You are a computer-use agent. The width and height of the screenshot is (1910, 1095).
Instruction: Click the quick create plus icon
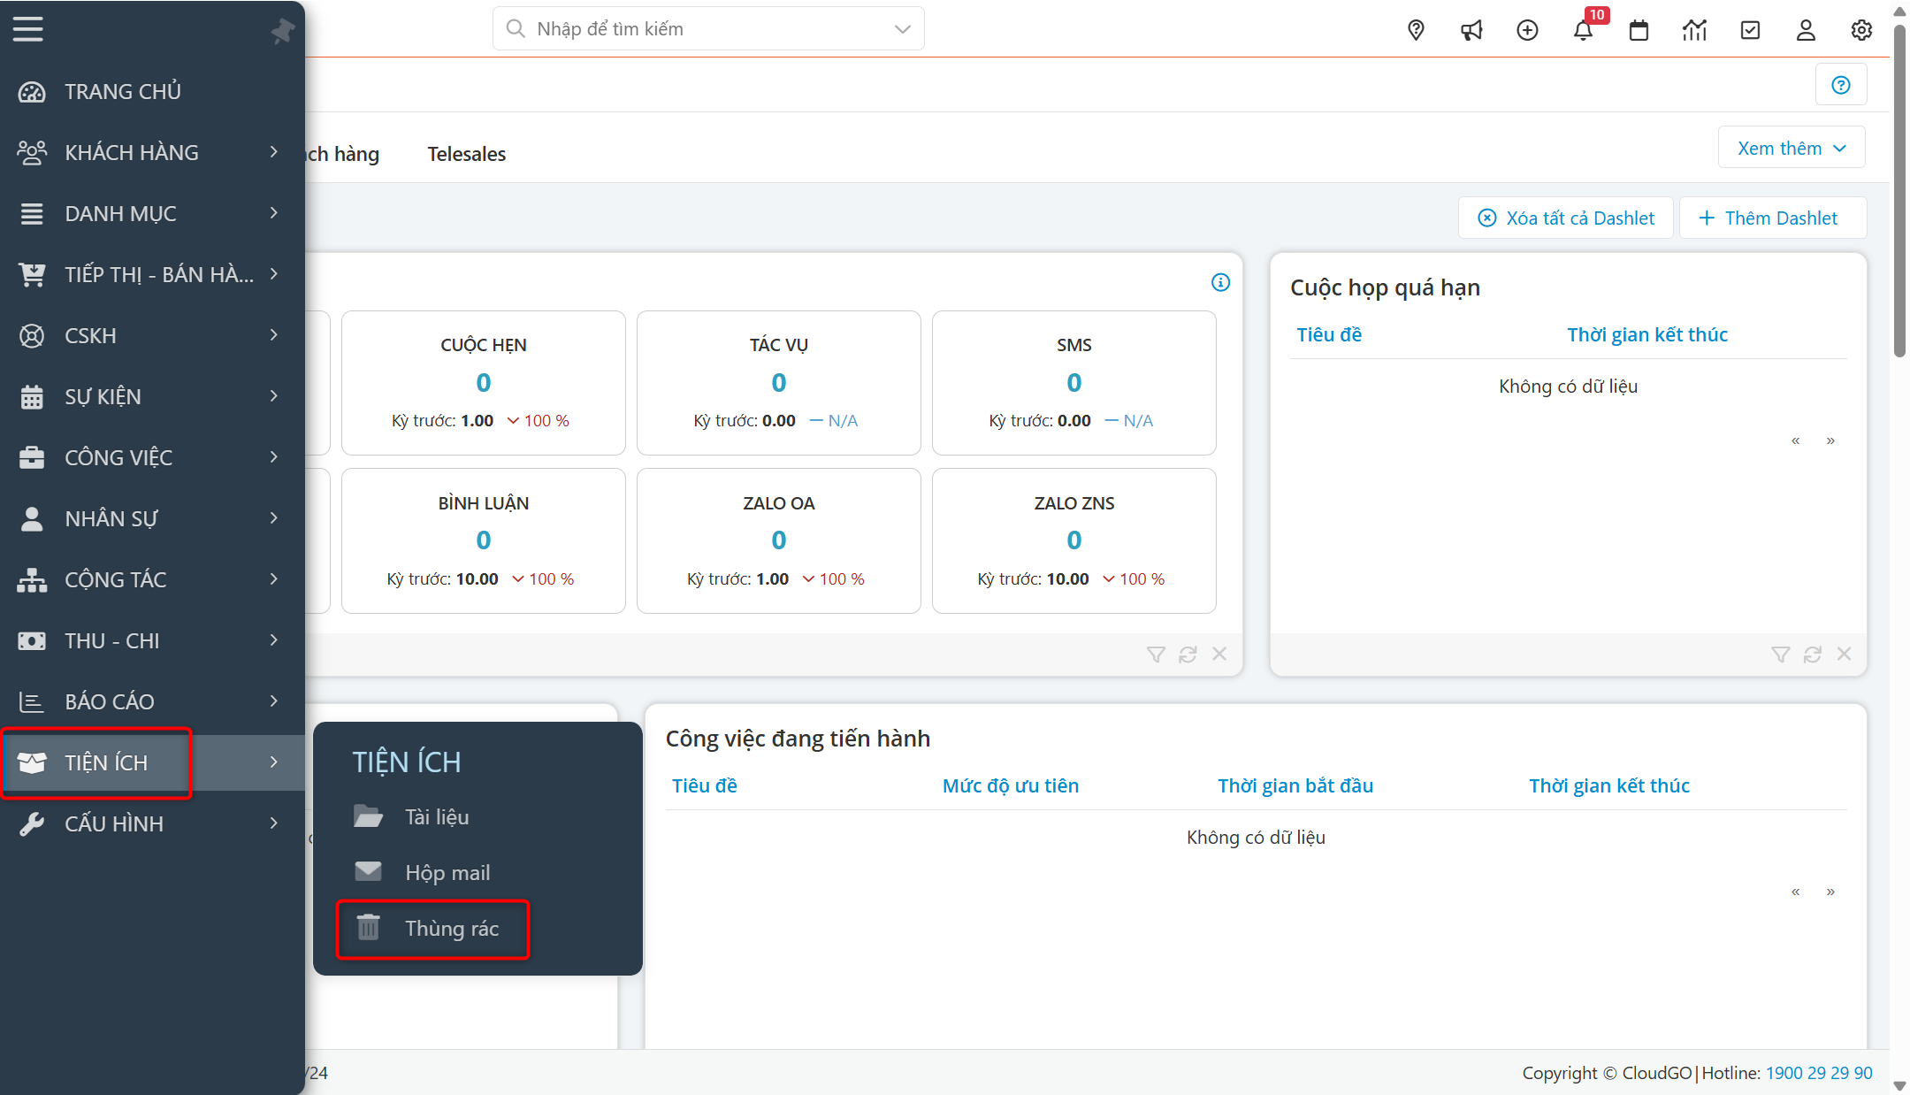[x=1527, y=30]
